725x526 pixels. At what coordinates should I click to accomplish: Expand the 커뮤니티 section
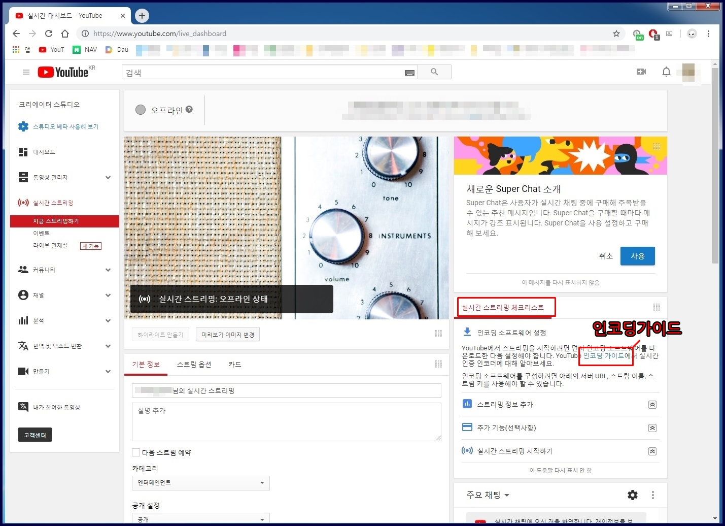pos(108,270)
